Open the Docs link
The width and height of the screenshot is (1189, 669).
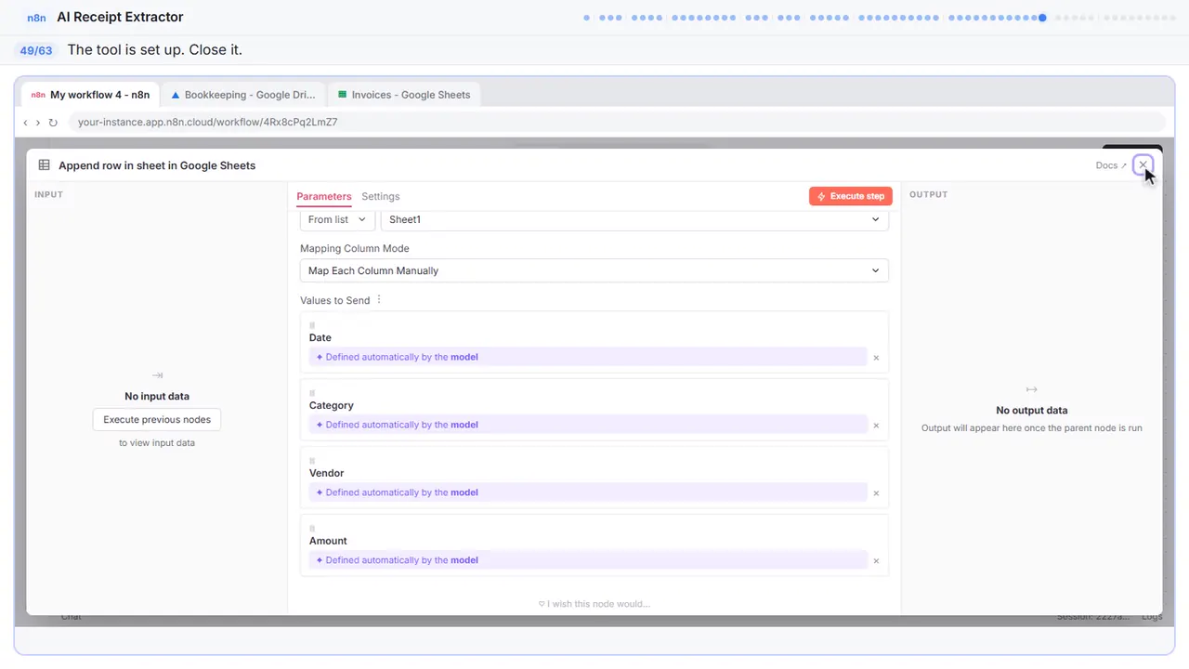pos(1111,165)
